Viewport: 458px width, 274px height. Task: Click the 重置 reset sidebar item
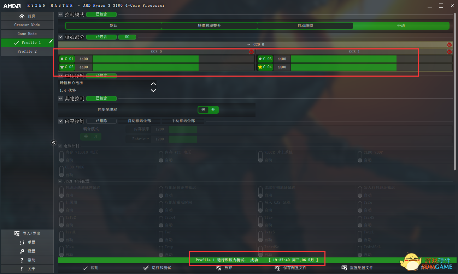click(x=27, y=242)
